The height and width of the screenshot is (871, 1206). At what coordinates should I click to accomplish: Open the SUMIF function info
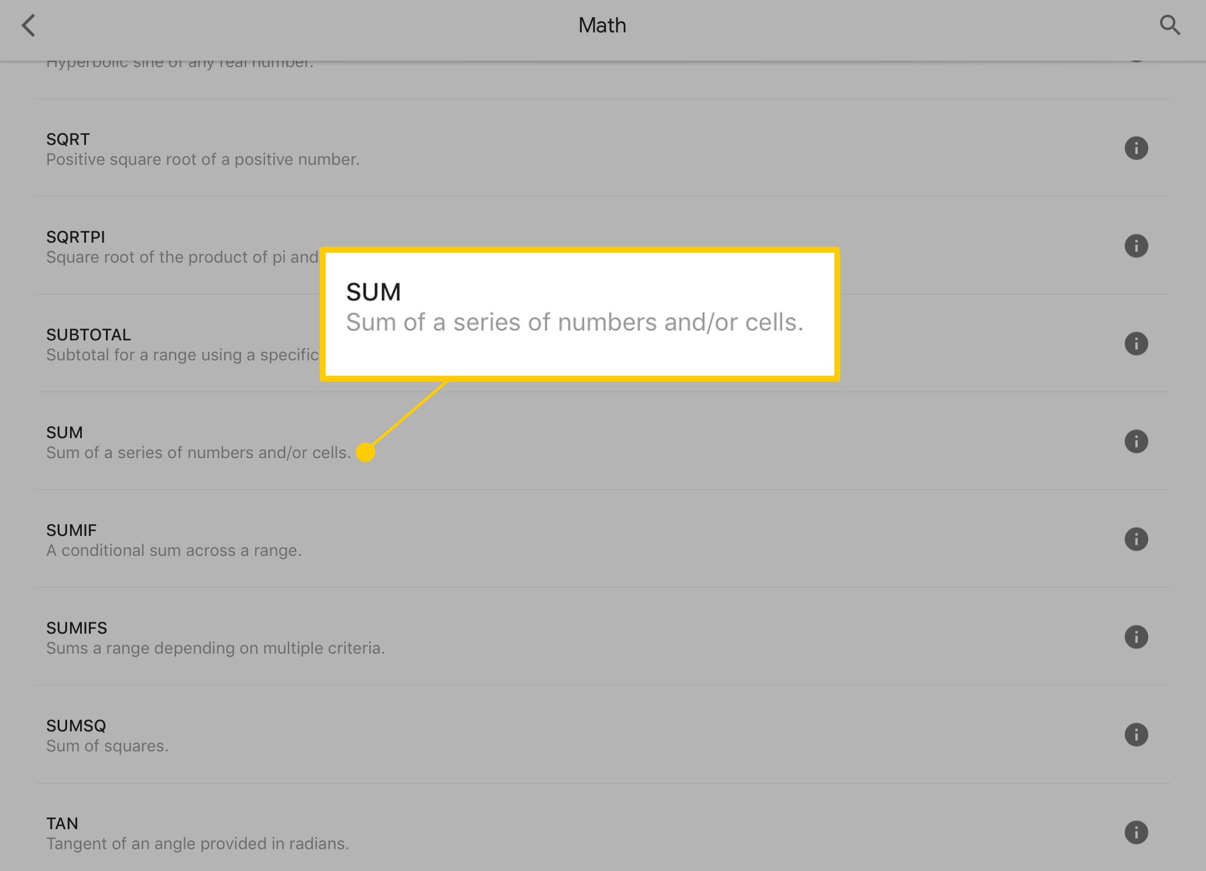(x=1137, y=539)
